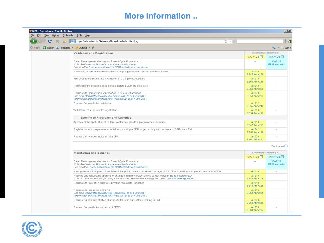Open Source provision link under Validation and Registration
324x243 pixels.
coord(118,67)
